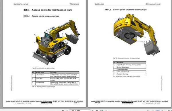Open the page number dropdown arrow
Viewport: 172px width, 111px height.
(x=89, y=110)
